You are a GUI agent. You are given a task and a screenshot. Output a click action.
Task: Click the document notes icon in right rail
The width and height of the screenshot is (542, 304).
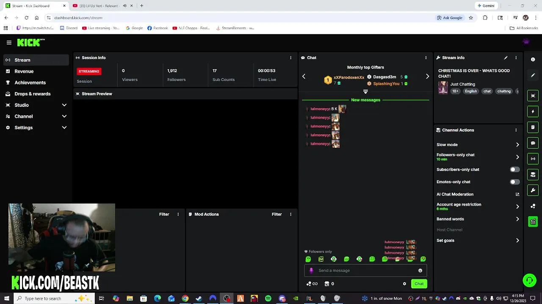click(x=533, y=127)
